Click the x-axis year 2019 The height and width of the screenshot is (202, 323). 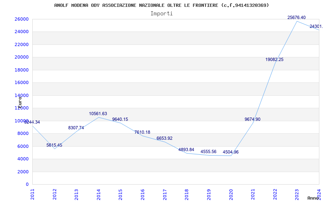click(209, 195)
